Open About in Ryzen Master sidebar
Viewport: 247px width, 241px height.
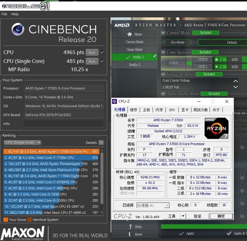(135, 234)
